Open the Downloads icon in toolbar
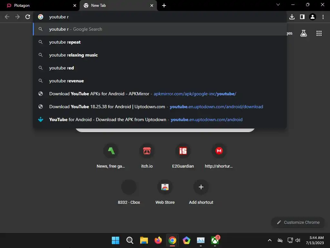330x248 pixels. coord(292,17)
